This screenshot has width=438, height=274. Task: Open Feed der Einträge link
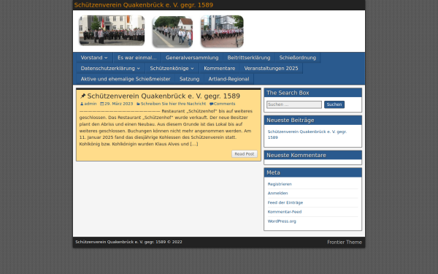coord(285,202)
